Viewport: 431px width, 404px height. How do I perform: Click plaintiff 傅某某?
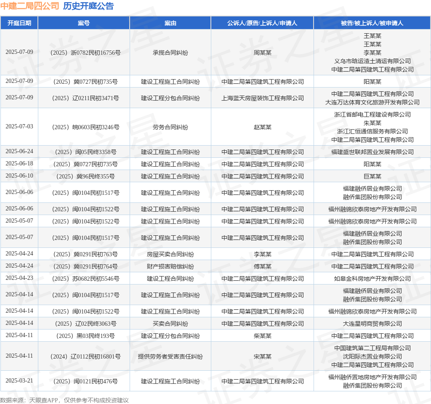(x=263, y=266)
